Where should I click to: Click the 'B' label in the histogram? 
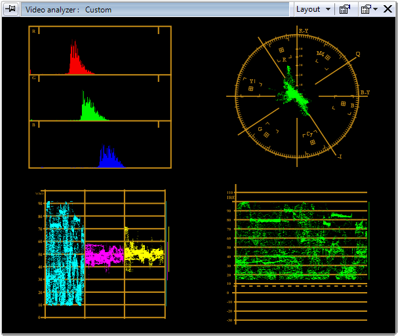point(33,125)
